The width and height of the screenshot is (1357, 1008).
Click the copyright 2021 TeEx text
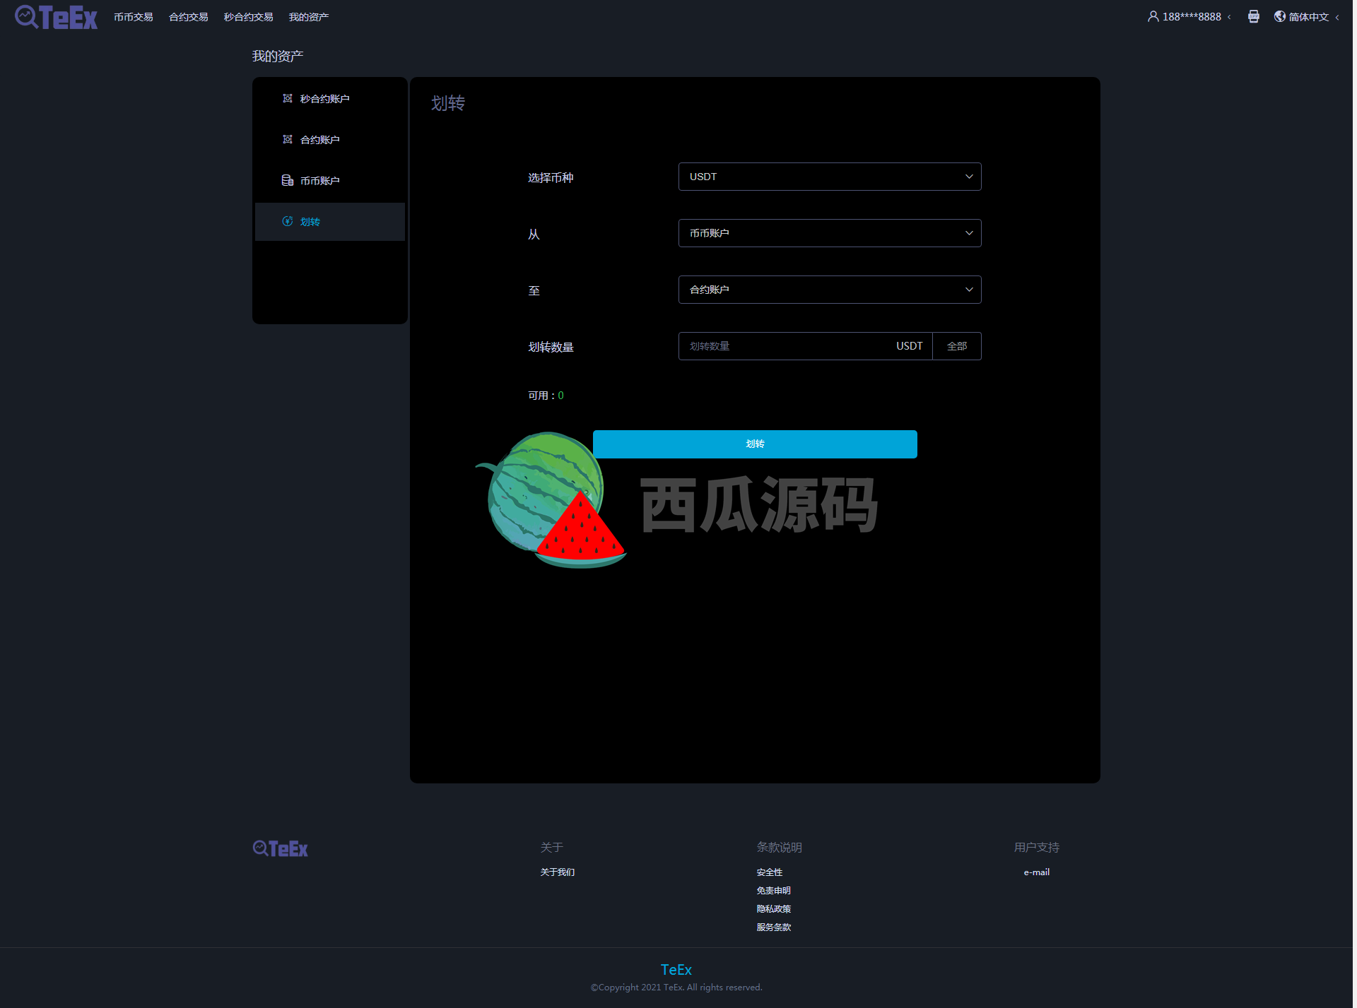pyautogui.click(x=676, y=988)
